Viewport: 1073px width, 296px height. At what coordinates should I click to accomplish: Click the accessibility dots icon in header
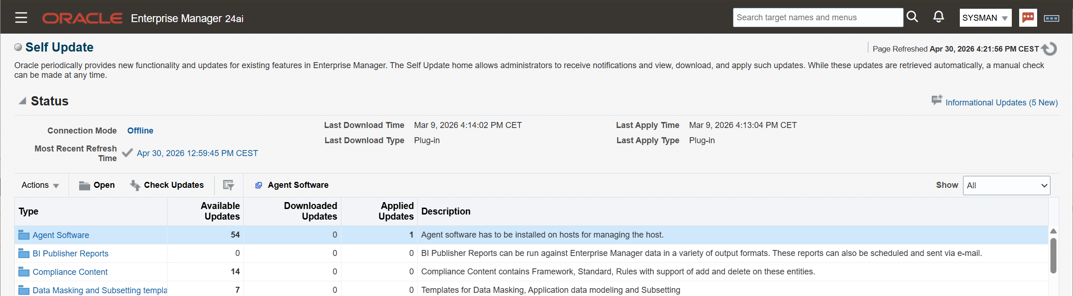pos(1051,18)
